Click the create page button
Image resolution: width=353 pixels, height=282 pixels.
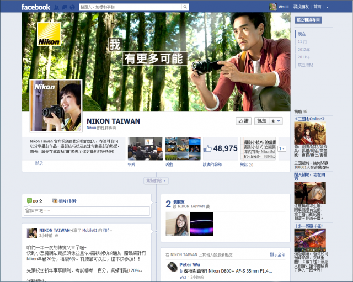coord(308,20)
